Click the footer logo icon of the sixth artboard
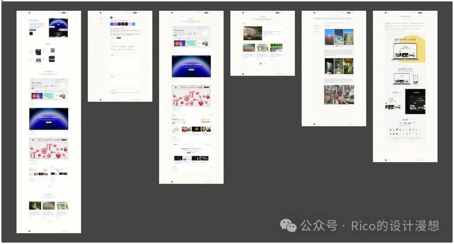Image resolution: width=454 pixels, height=244 pixels. pos(386,160)
